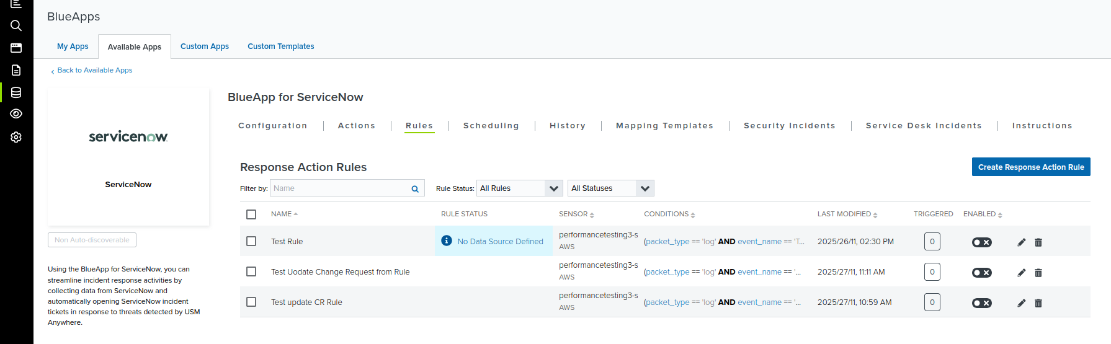Open the settings gear icon in the sidebar
1111x344 pixels.
(16, 137)
